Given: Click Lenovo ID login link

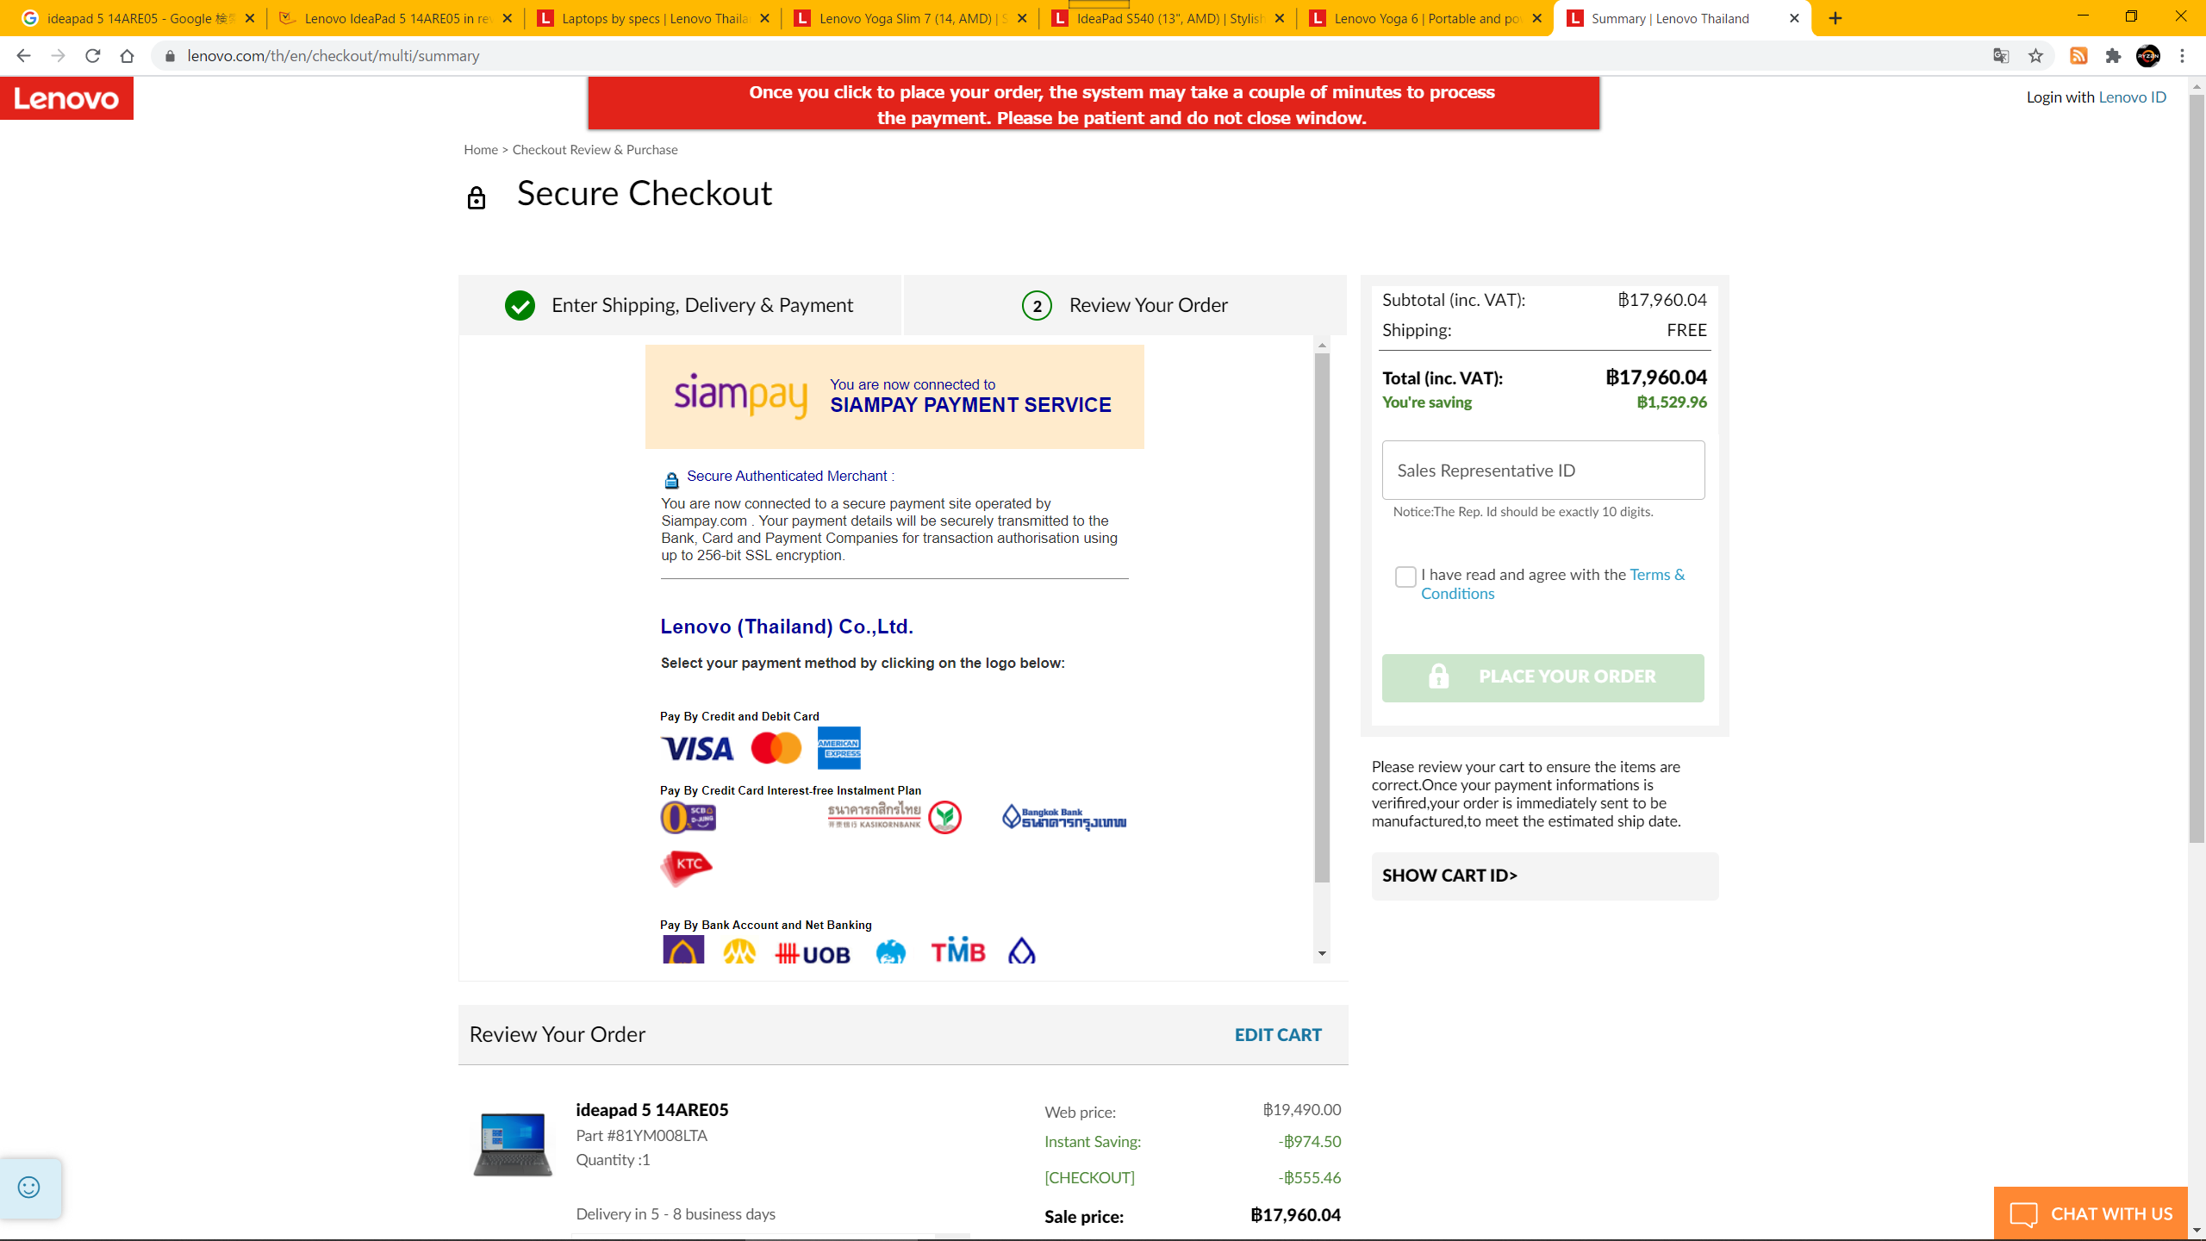Looking at the screenshot, I should coord(2132,97).
